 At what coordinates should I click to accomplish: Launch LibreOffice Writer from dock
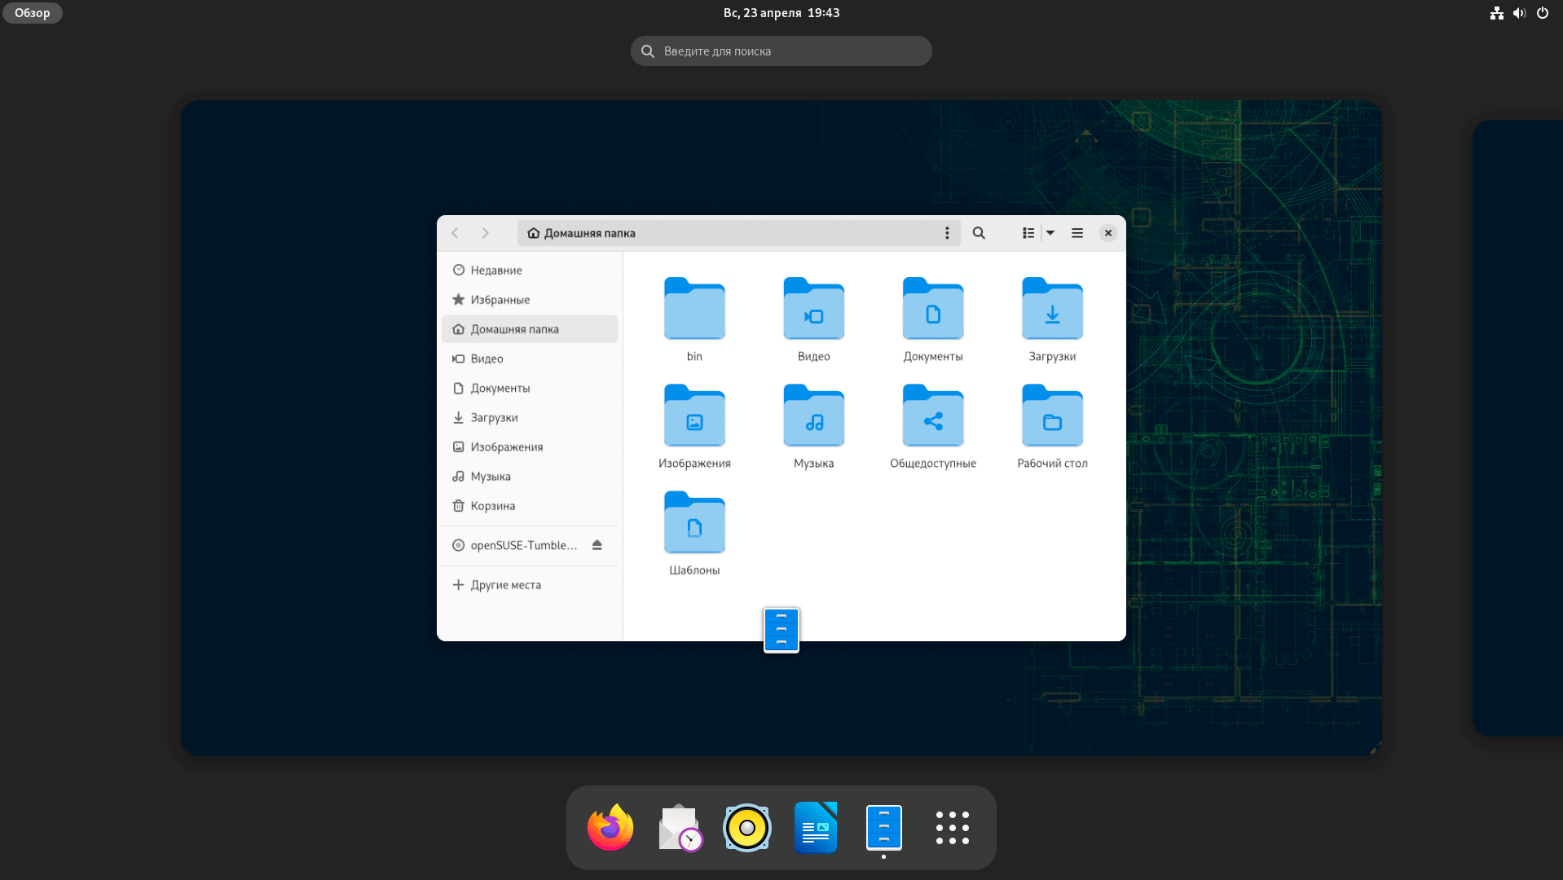[815, 827]
